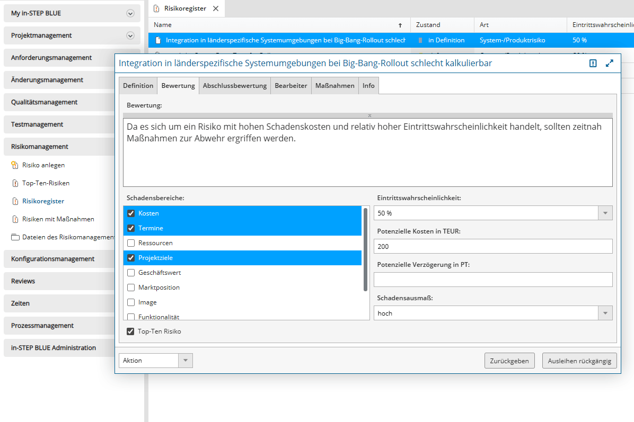Open the Schadensausmaß dropdown
This screenshot has width=634, height=422.
click(x=605, y=313)
